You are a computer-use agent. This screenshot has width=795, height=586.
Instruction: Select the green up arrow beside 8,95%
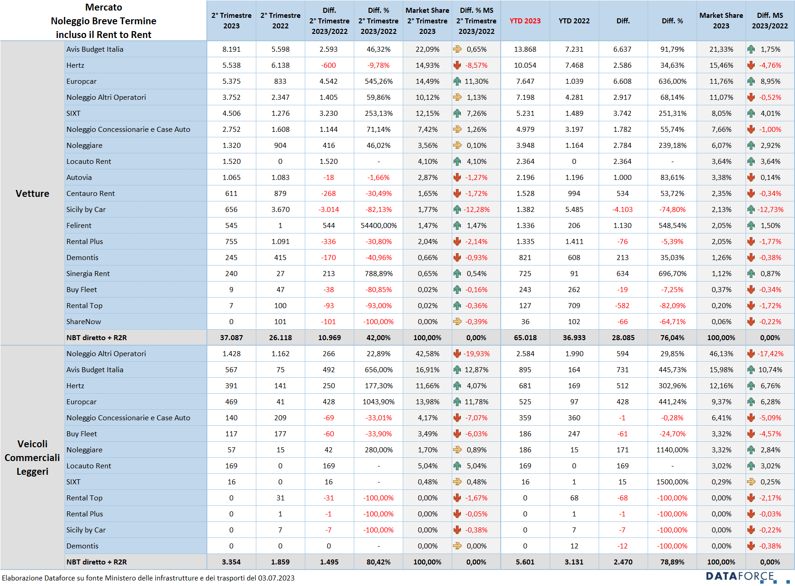click(751, 81)
